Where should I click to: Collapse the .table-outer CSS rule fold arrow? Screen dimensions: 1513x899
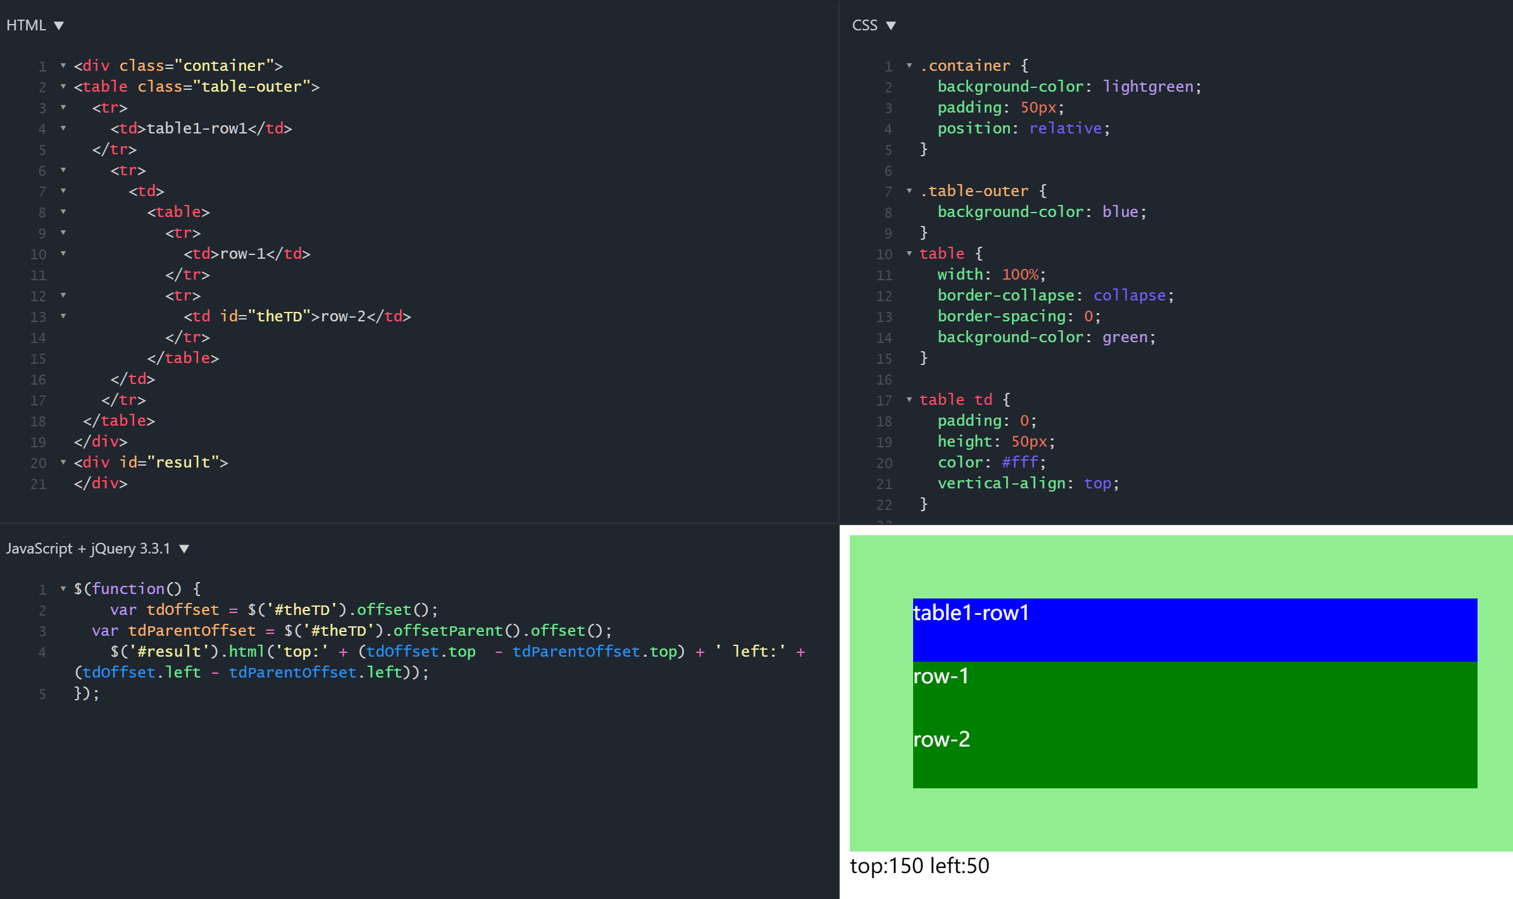point(909,191)
